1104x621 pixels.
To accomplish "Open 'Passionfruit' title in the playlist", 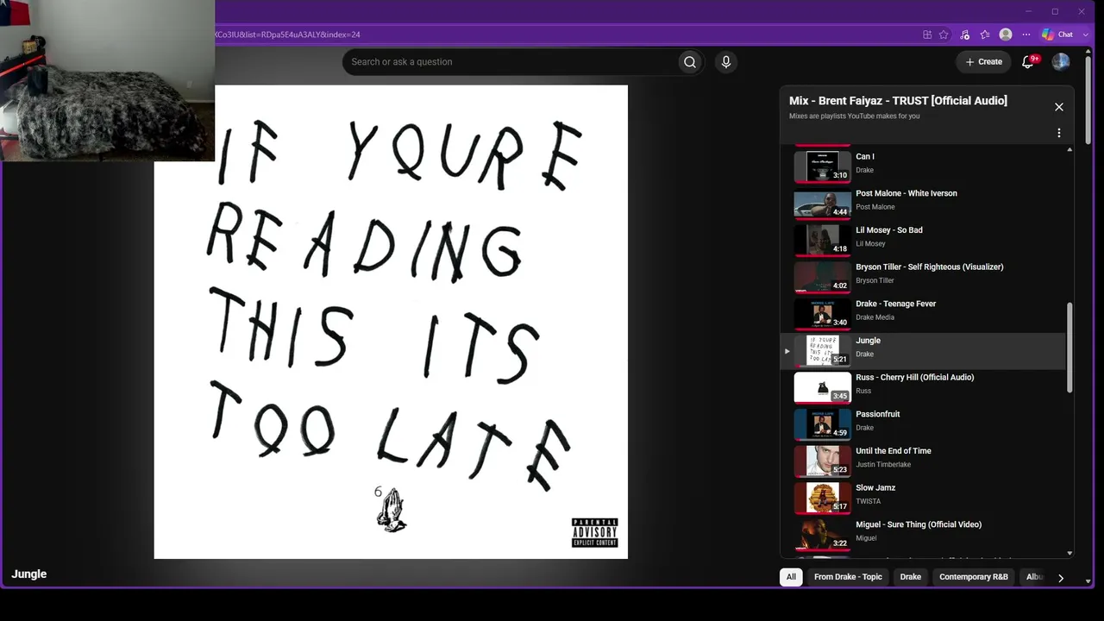I will 878,414.
